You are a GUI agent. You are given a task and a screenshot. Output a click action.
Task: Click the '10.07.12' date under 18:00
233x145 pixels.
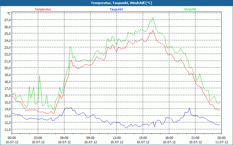pyautogui.click(x=169, y=142)
